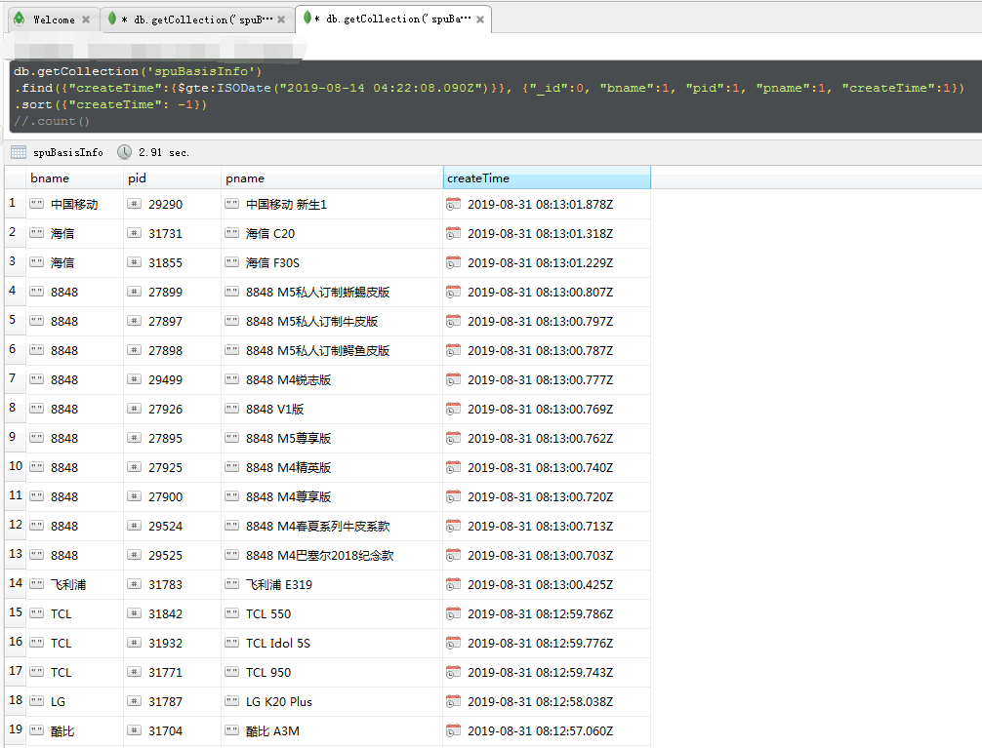Click inside the query editor on find line
This screenshot has height=748, width=982.
[x=488, y=88]
